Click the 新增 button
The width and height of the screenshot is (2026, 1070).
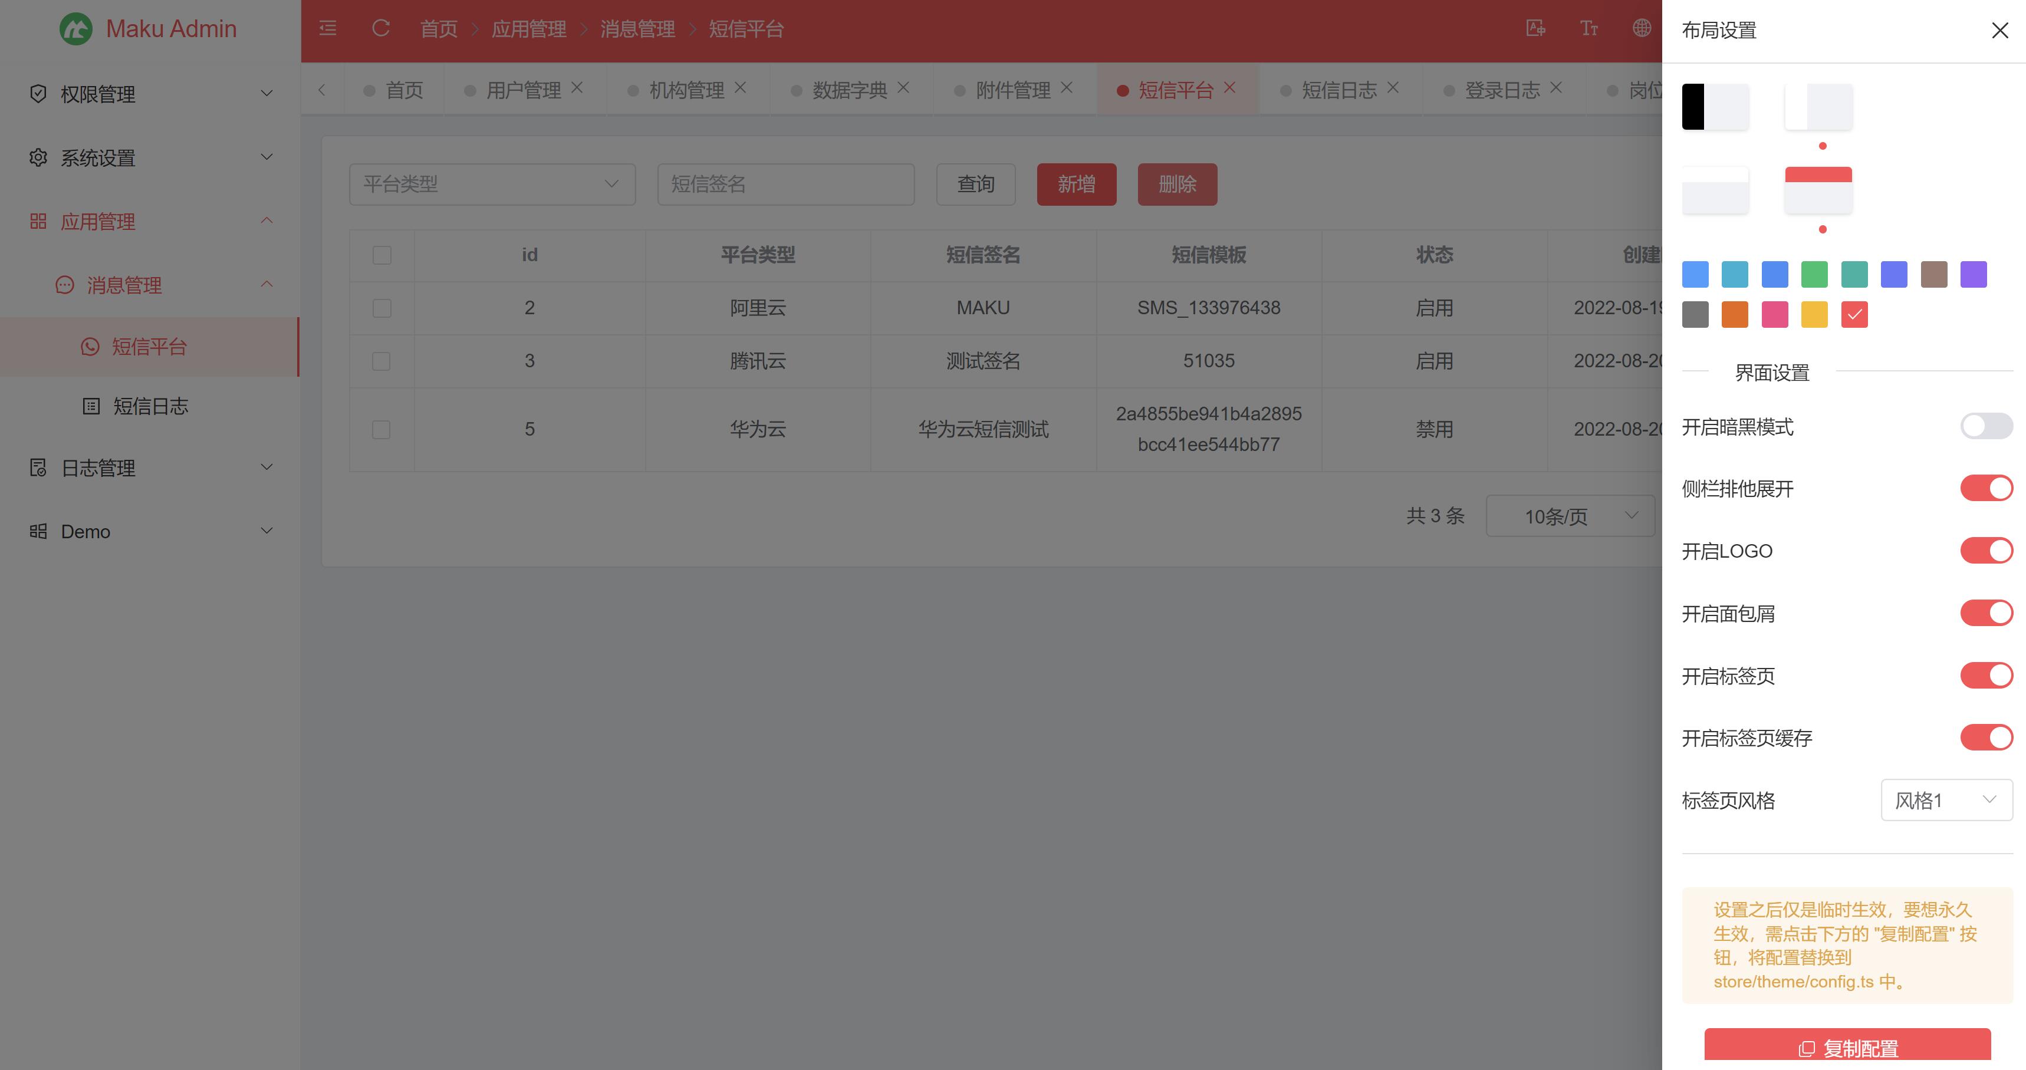[x=1076, y=185]
